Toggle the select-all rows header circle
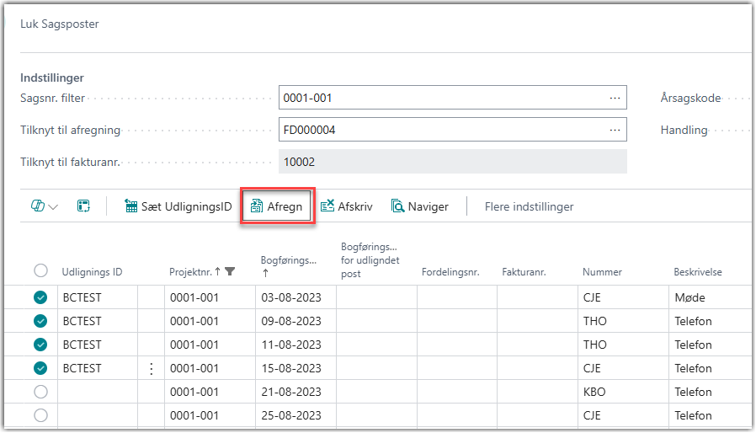 pos(40,270)
